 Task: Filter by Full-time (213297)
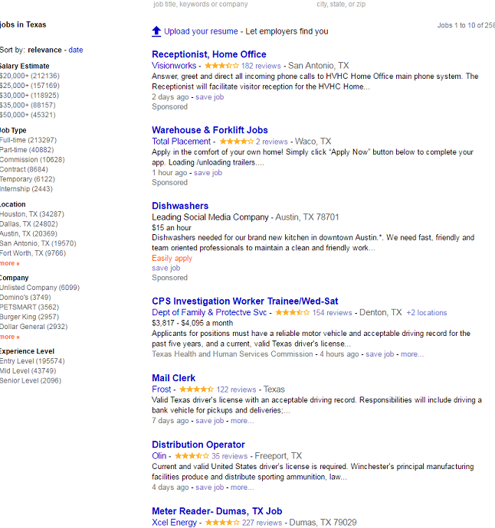click(28, 140)
